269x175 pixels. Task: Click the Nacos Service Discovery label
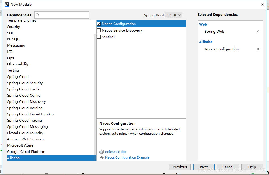click(x=122, y=30)
